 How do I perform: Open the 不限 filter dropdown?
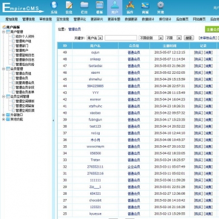pyautogui.click(x=174, y=38)
